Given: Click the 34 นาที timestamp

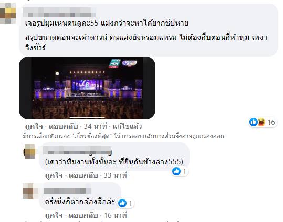Looking at the screenshot, I should point(96,126).
